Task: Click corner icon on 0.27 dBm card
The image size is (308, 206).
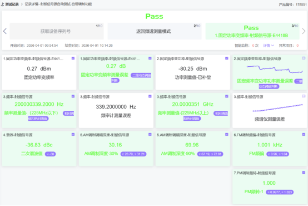Action: 73,58
